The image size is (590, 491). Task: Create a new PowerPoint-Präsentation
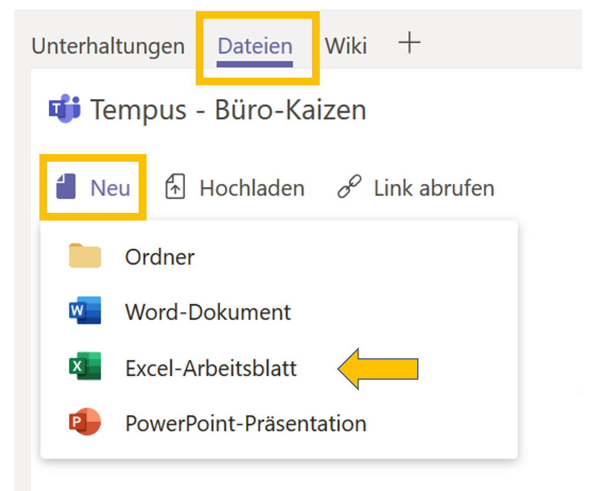[x=246, y=423]
